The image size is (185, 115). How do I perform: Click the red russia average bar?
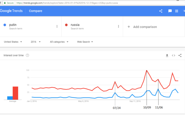(x=15, y=93)
